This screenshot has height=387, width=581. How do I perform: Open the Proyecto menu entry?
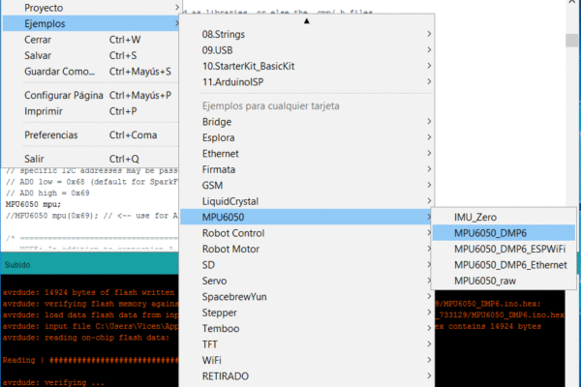point(91,8)
